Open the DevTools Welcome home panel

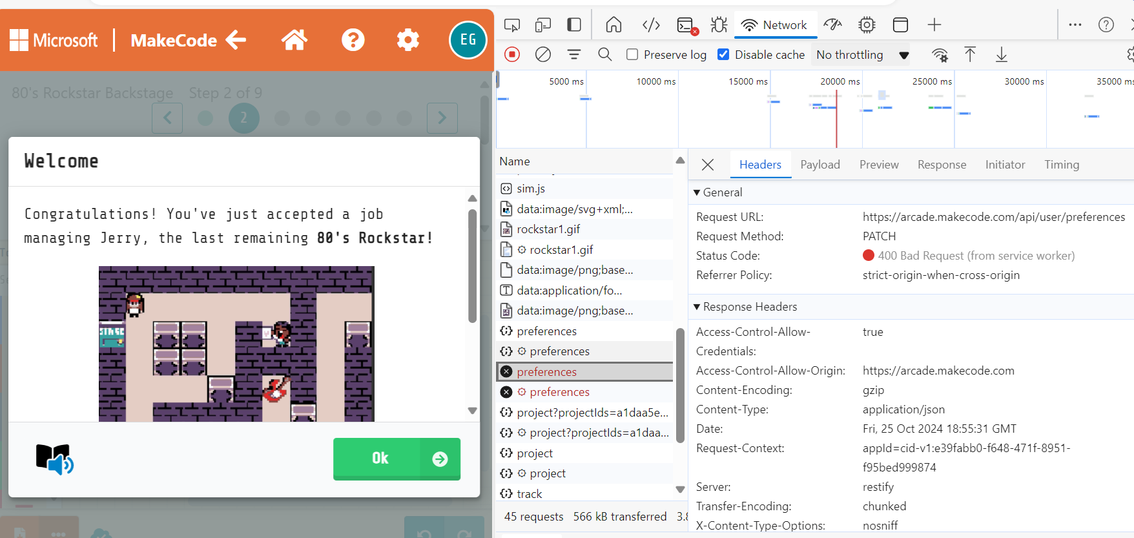pos(614,25)
